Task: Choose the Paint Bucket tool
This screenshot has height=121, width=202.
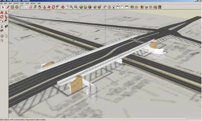Action: (x=39, y=7)
